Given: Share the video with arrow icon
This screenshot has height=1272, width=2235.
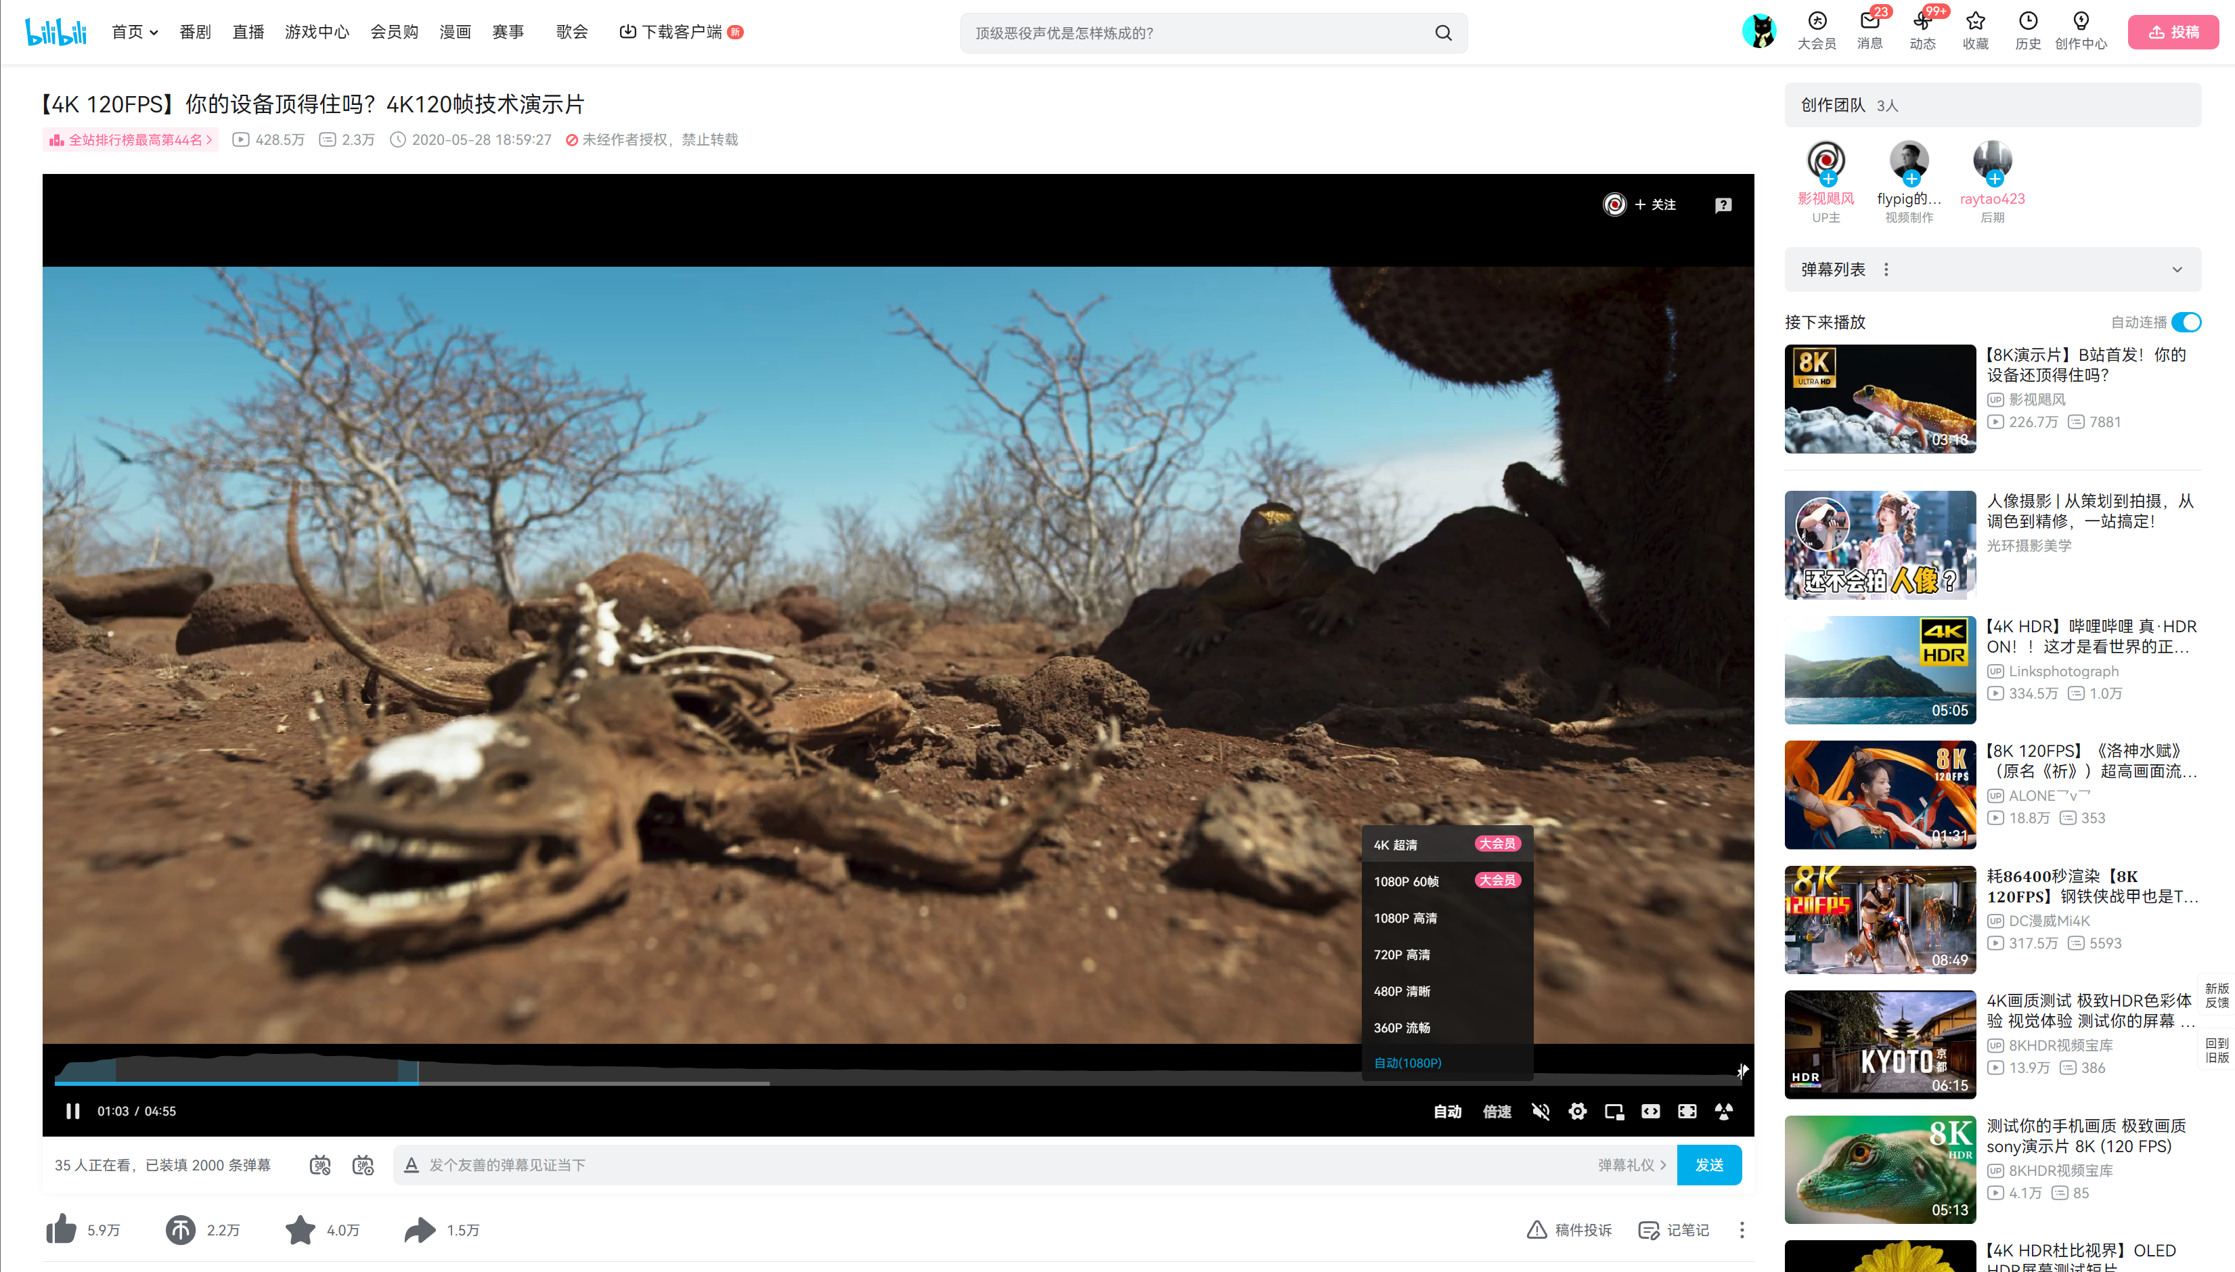Looking at the screenshot, I should tap(420, 1229).
